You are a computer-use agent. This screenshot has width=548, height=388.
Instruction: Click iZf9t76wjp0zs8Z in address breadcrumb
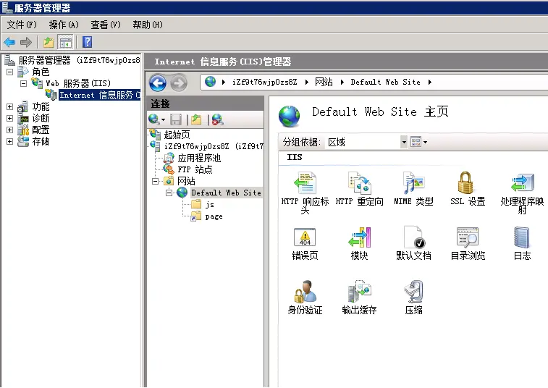264,82
